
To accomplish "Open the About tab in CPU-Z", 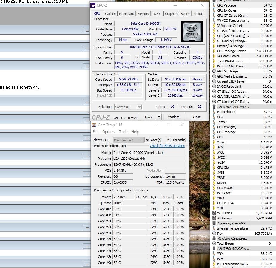I will tap(198, 14).
